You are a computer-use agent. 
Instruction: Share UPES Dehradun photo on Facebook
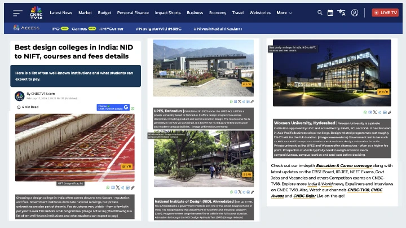pos(235,102)
